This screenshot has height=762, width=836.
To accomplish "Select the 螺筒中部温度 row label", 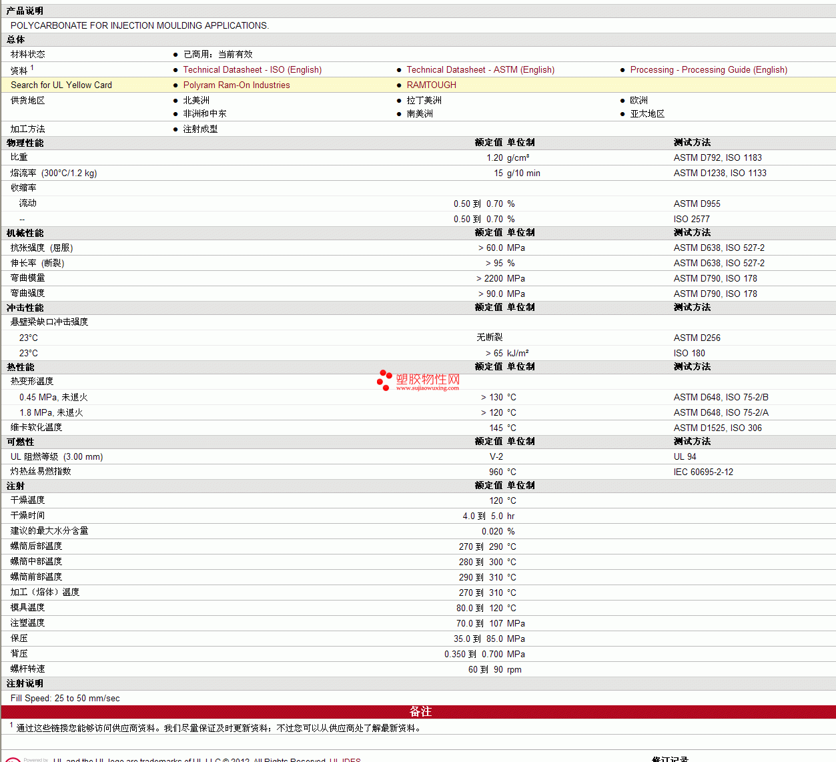I will 37,561.
